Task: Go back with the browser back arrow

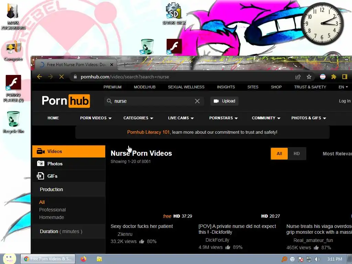Action: 40,77
